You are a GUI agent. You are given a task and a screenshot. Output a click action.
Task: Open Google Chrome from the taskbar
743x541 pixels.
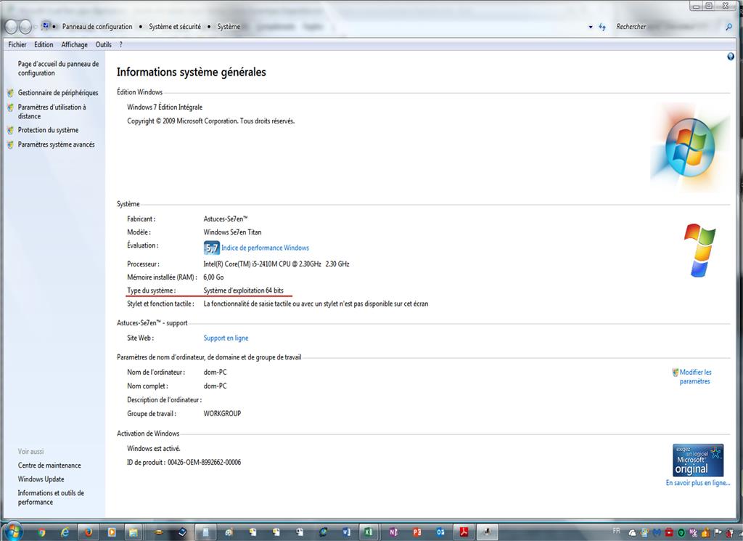[x=41, y=532]
